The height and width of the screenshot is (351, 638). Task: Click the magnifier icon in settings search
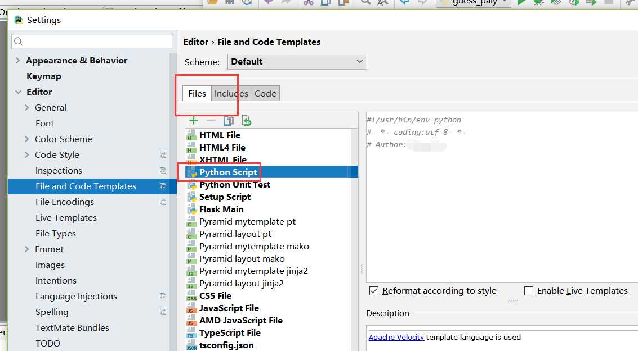(19, 42)
